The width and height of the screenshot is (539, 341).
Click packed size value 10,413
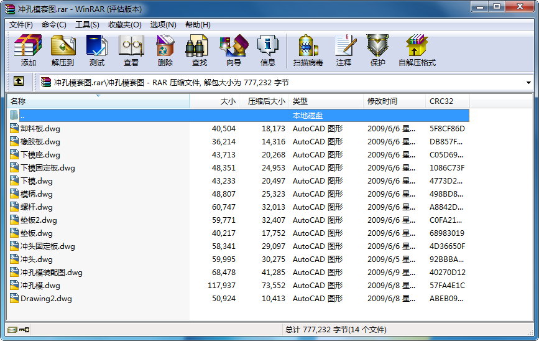click(x=274, y=299)
